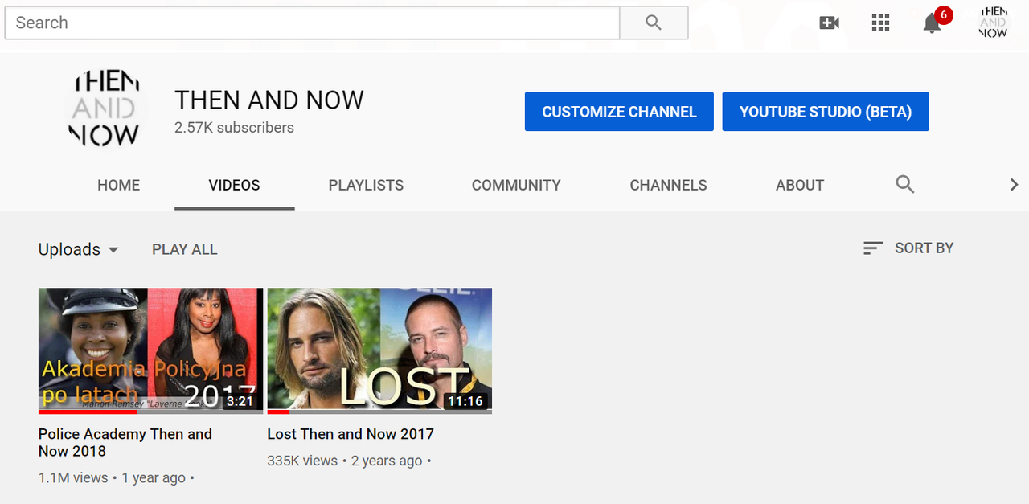Click the 11:16 duration badge

tap(465, 401)
